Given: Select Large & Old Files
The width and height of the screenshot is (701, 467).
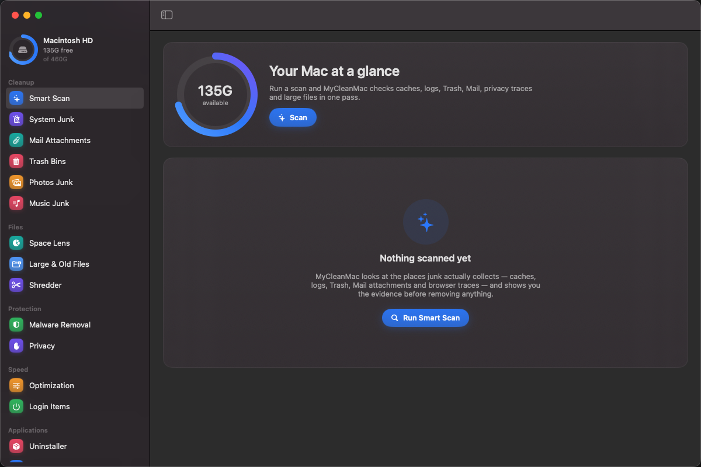Looking at the screenshot, I should (75, 264).
